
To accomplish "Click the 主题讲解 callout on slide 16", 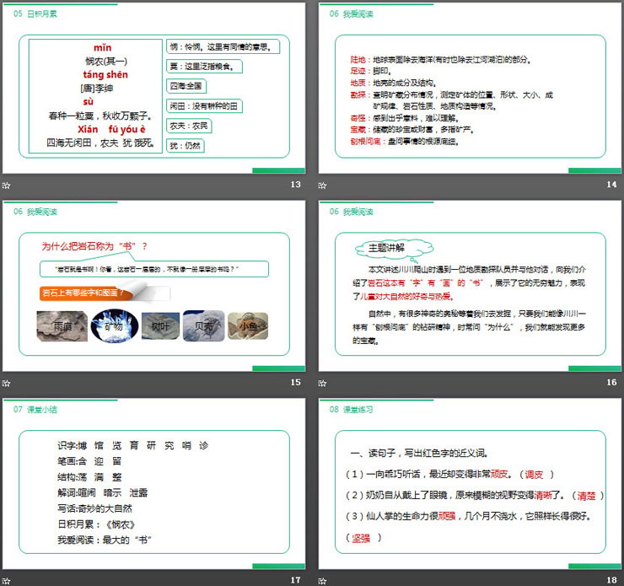I will 387,247.
